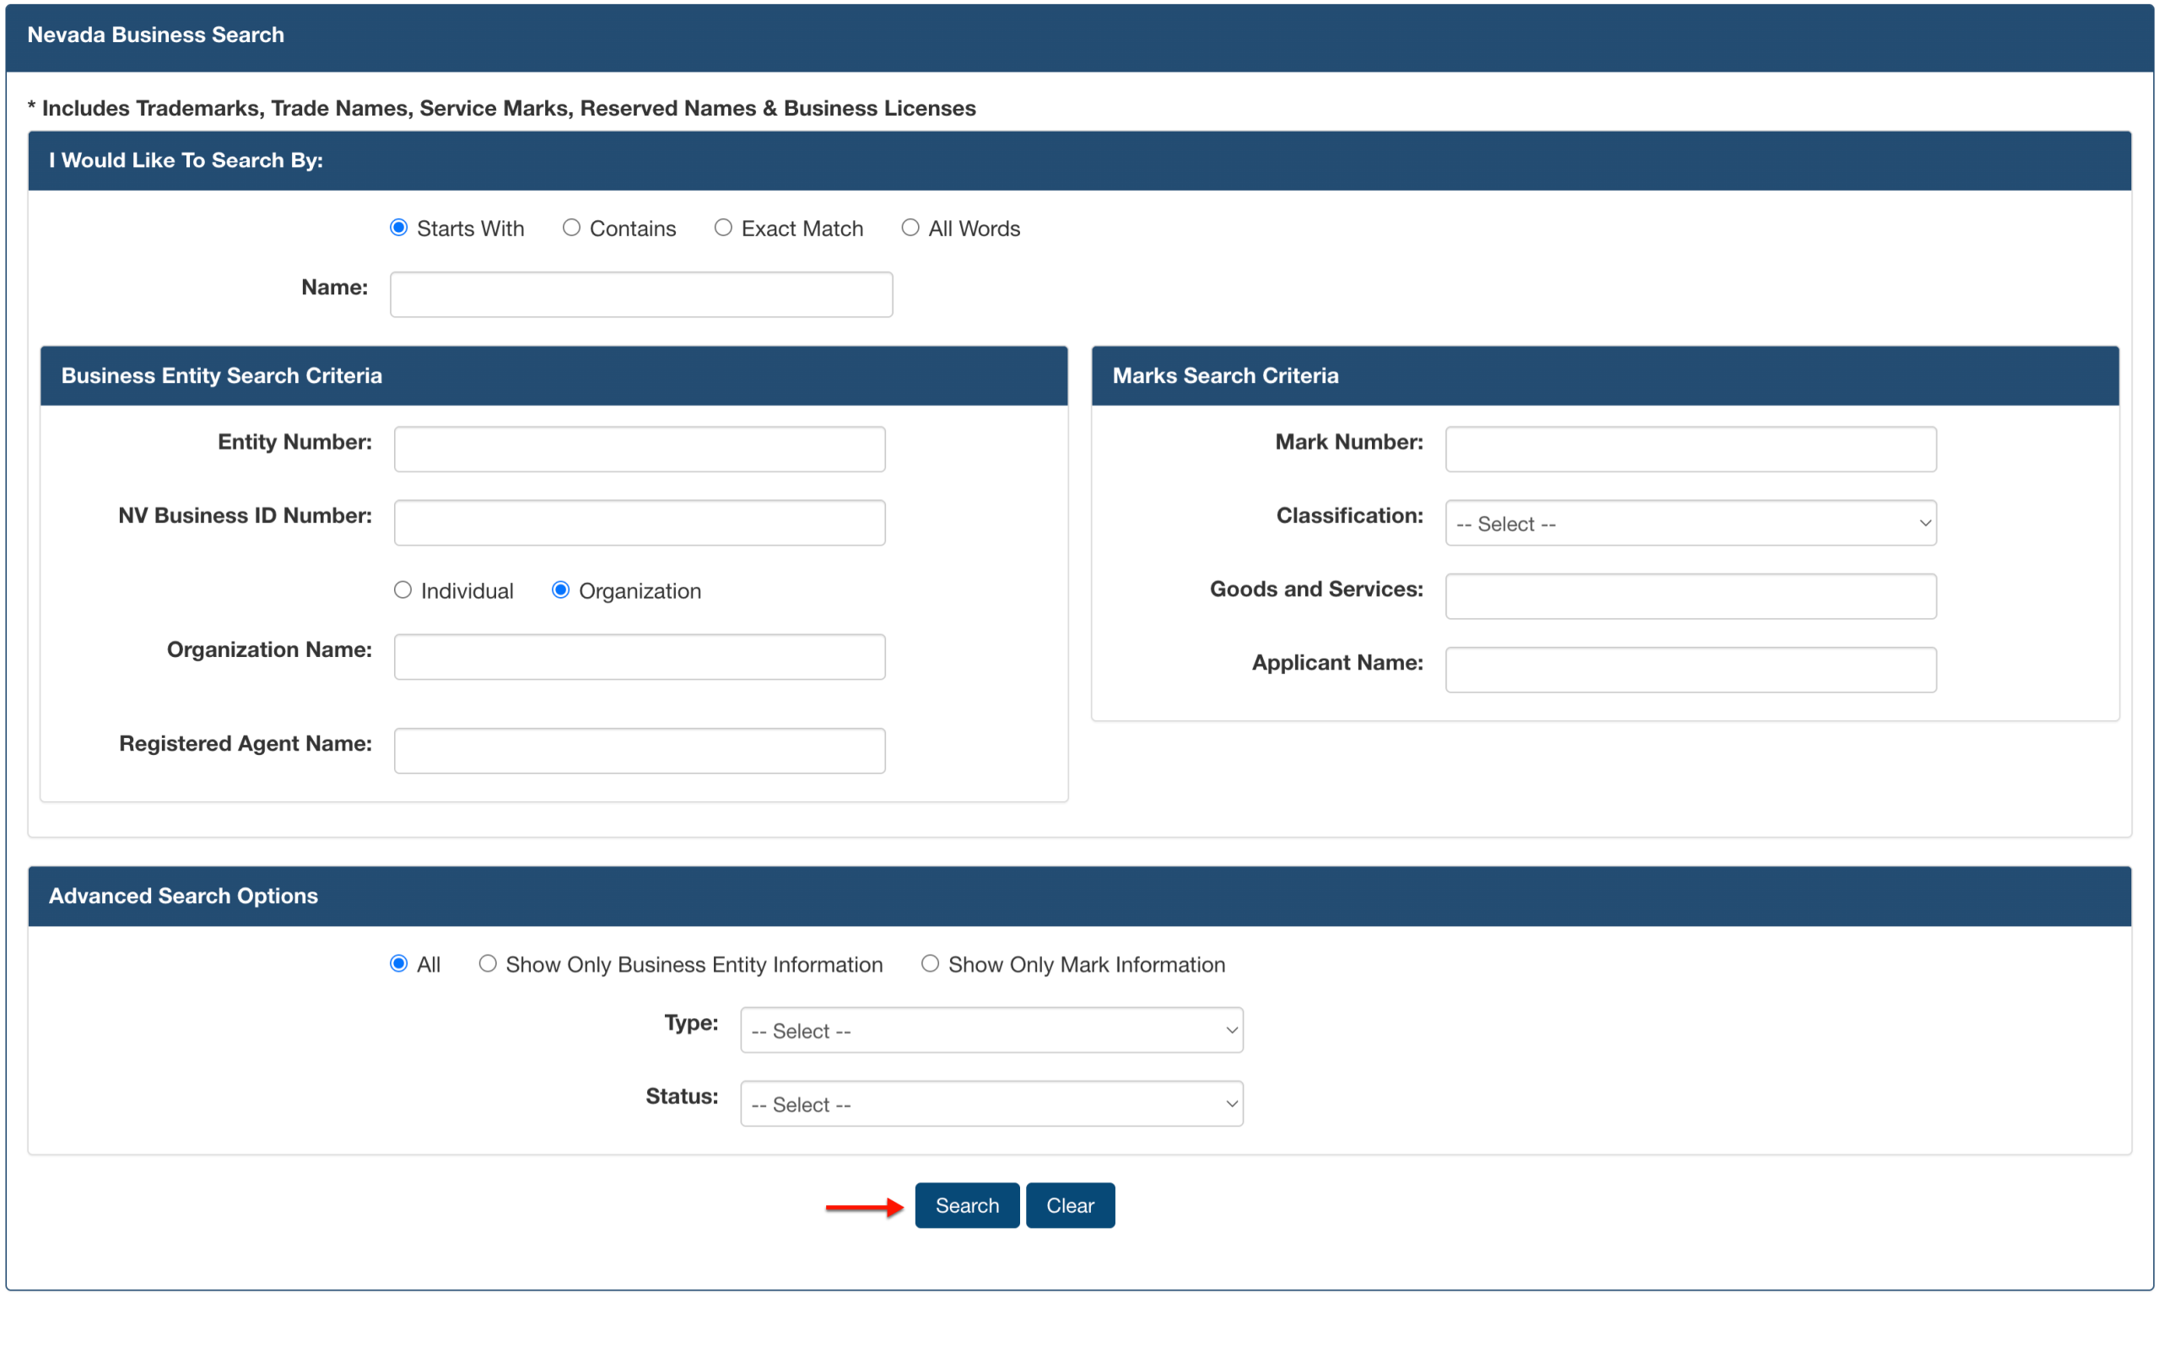Open the Classification dropdown
The height and width of the screenshot is (1363, 2160).
1691,524
